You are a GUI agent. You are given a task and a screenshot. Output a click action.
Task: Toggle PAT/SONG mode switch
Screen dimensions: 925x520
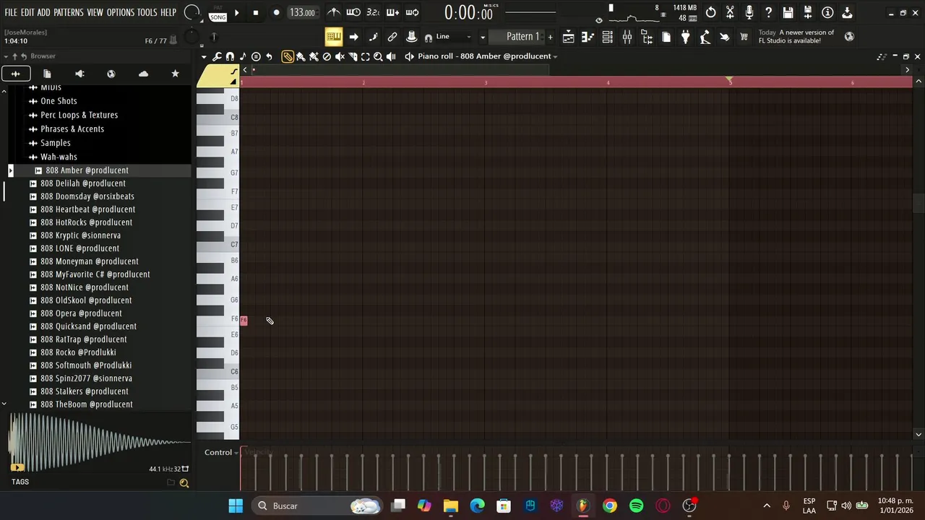[218, 14]
